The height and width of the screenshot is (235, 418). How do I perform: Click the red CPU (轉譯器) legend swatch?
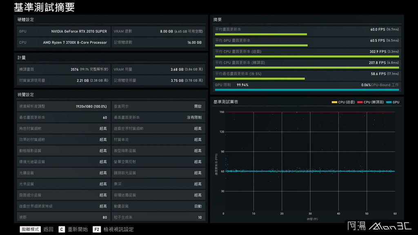click(x=360, y=102)
